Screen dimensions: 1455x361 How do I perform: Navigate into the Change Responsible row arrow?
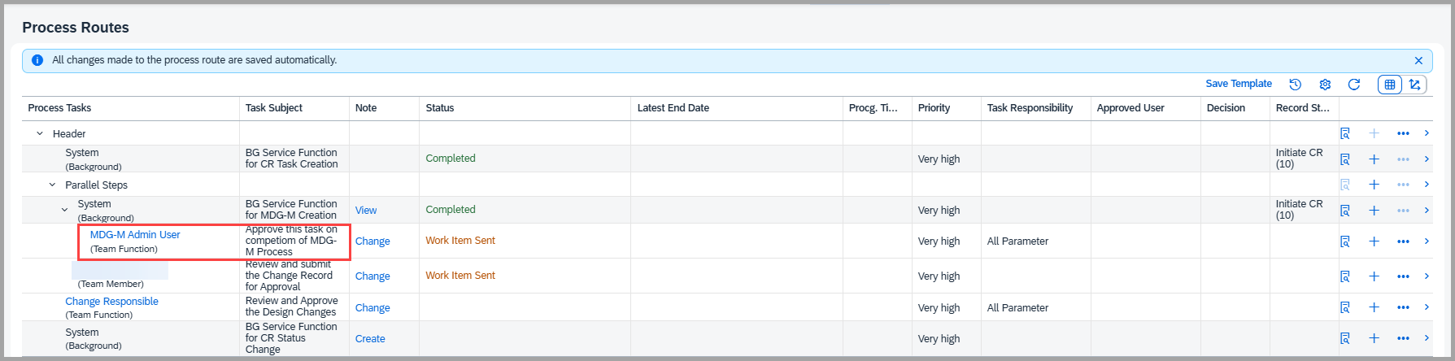[x=1427, y=307]
